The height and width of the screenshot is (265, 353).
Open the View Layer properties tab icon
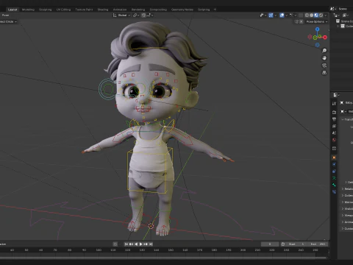pos(334,126)
